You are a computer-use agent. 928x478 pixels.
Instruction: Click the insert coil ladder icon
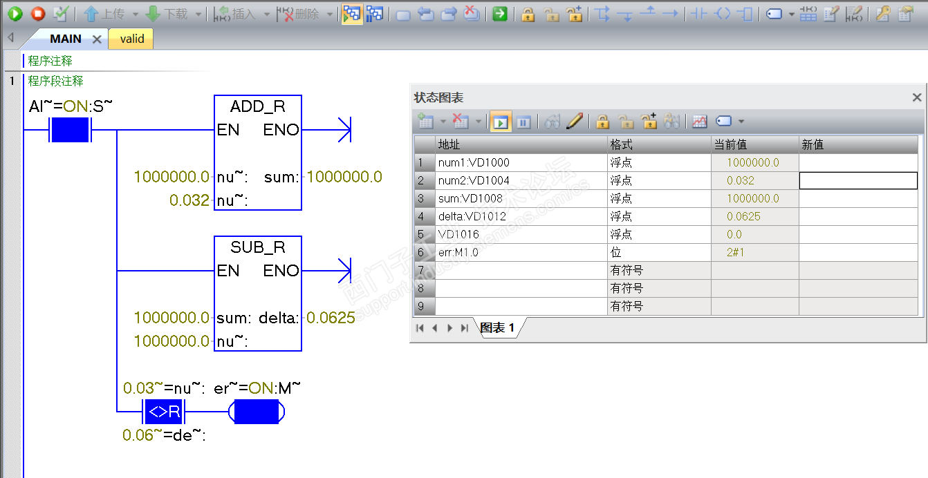point(723,13)
